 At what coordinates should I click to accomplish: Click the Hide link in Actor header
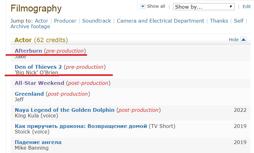click(x=234, y=40)
